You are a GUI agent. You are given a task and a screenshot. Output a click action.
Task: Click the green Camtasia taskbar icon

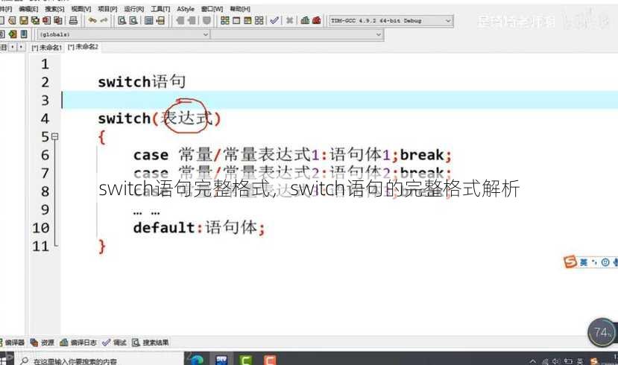pos(246,360)
